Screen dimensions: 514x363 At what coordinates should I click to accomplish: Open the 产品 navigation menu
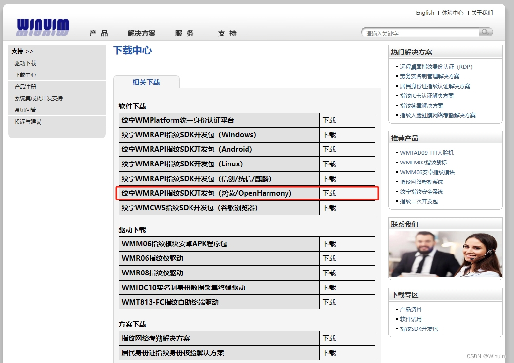98,34
